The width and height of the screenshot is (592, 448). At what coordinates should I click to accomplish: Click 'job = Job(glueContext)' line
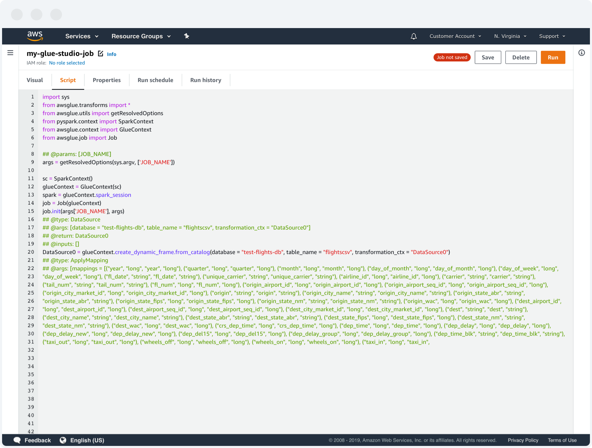pyautogui.click(x=72, y=203)
